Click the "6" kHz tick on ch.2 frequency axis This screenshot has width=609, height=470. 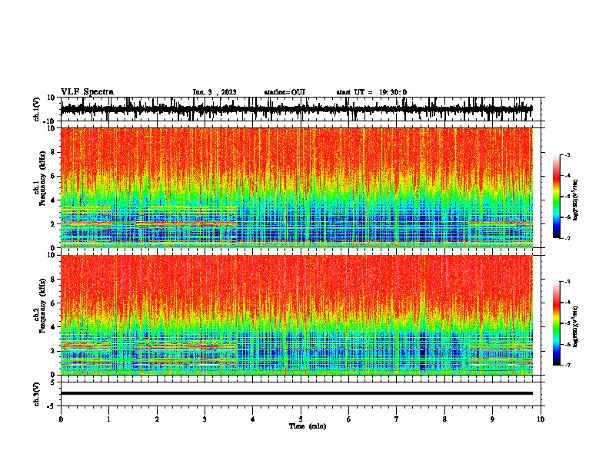pos(54,303)
